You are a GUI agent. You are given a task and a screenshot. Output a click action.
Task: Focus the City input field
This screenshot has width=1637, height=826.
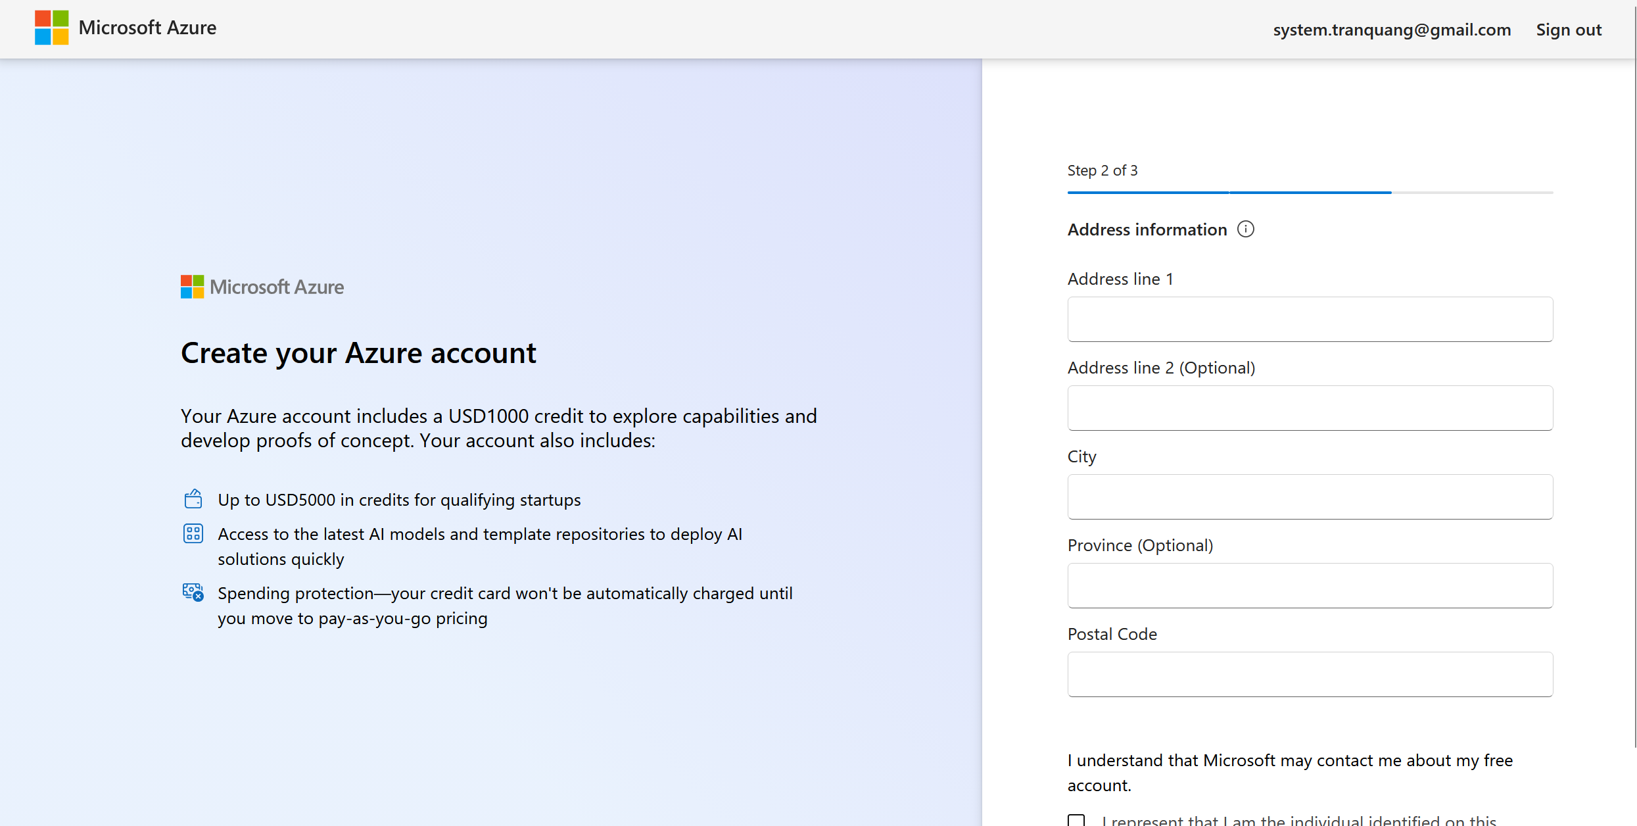1310,497
